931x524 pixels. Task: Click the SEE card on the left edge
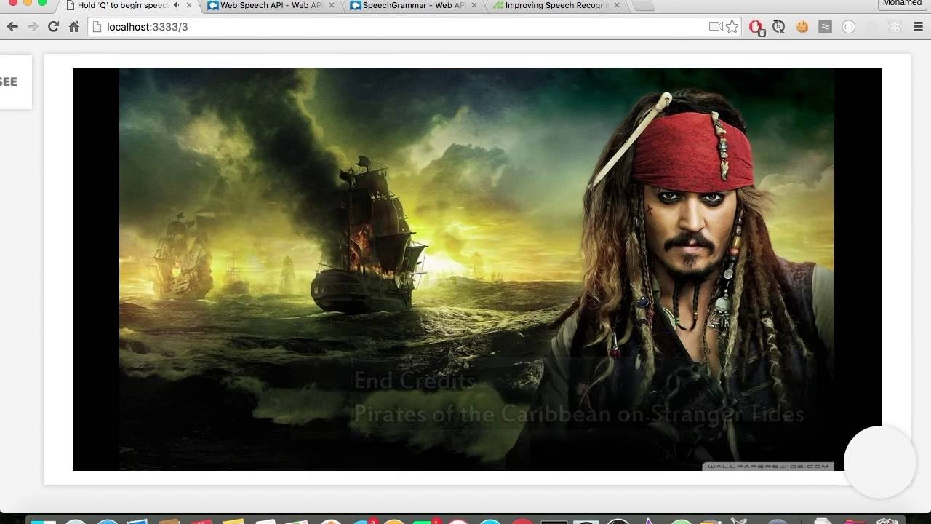point(15,82)
